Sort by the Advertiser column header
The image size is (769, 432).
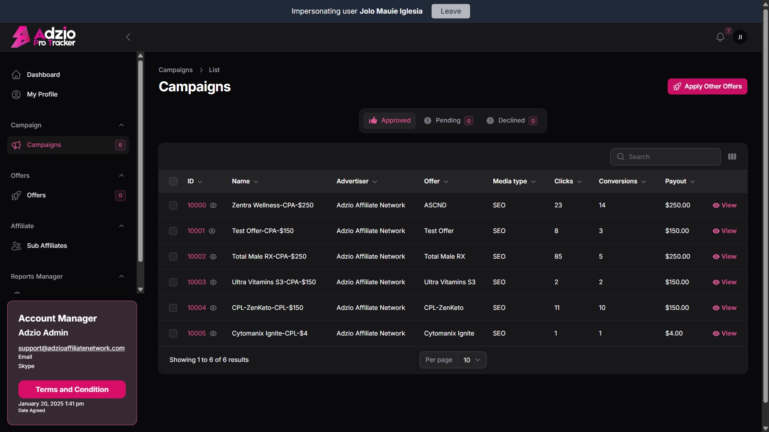point(357,181)
